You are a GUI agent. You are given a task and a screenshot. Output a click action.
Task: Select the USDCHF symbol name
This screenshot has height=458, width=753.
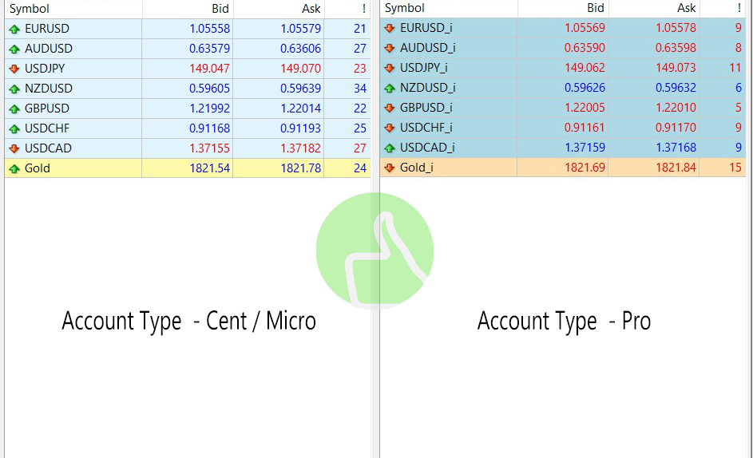point(47,128)
